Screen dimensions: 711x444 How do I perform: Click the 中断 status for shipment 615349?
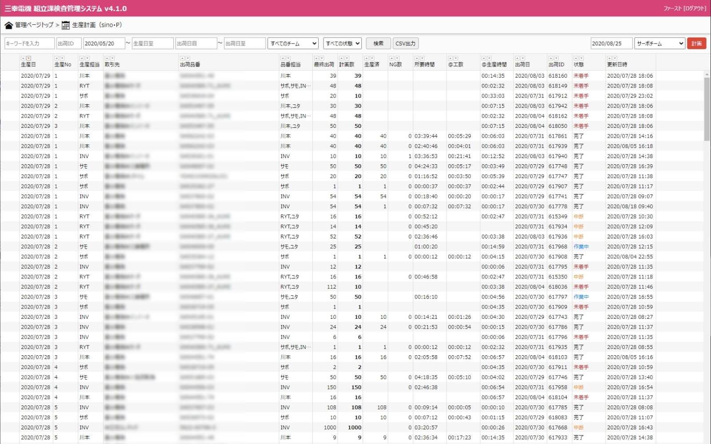click(x=578, y=216)
